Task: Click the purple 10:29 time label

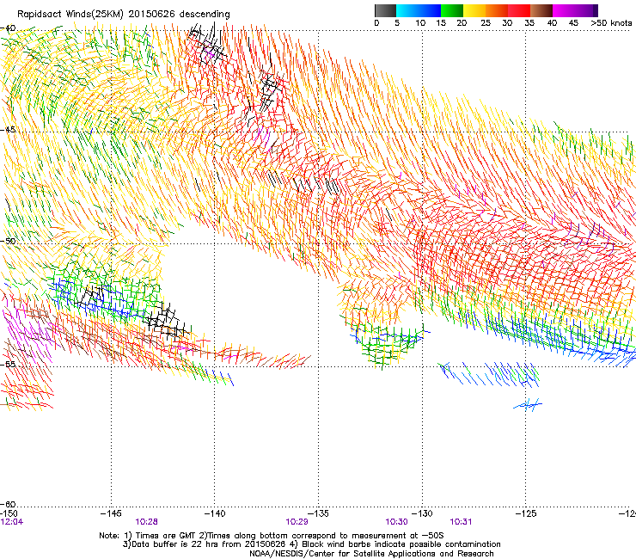Action: point(297,522)
